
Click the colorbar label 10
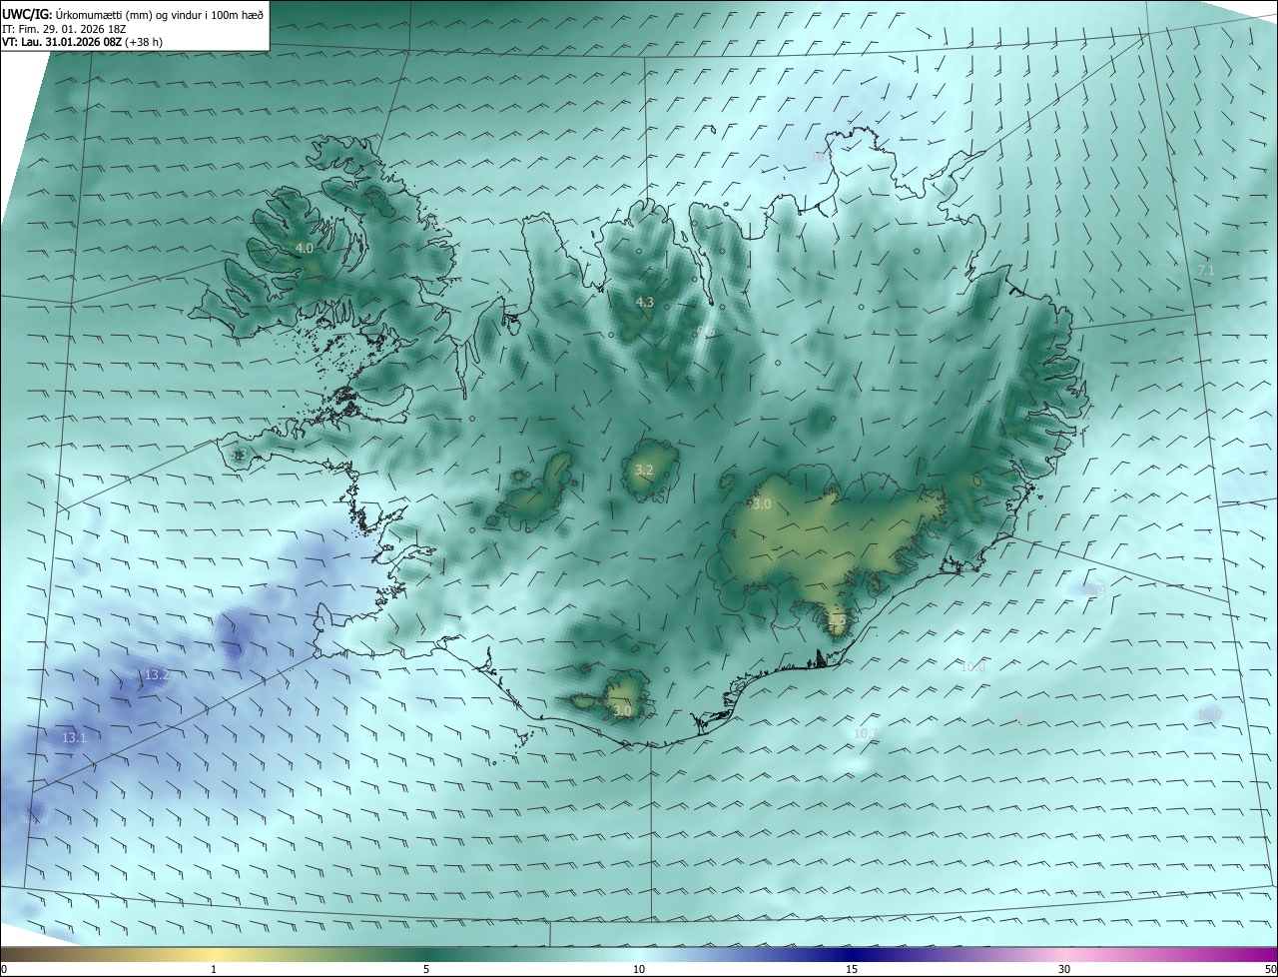[639, 969]
